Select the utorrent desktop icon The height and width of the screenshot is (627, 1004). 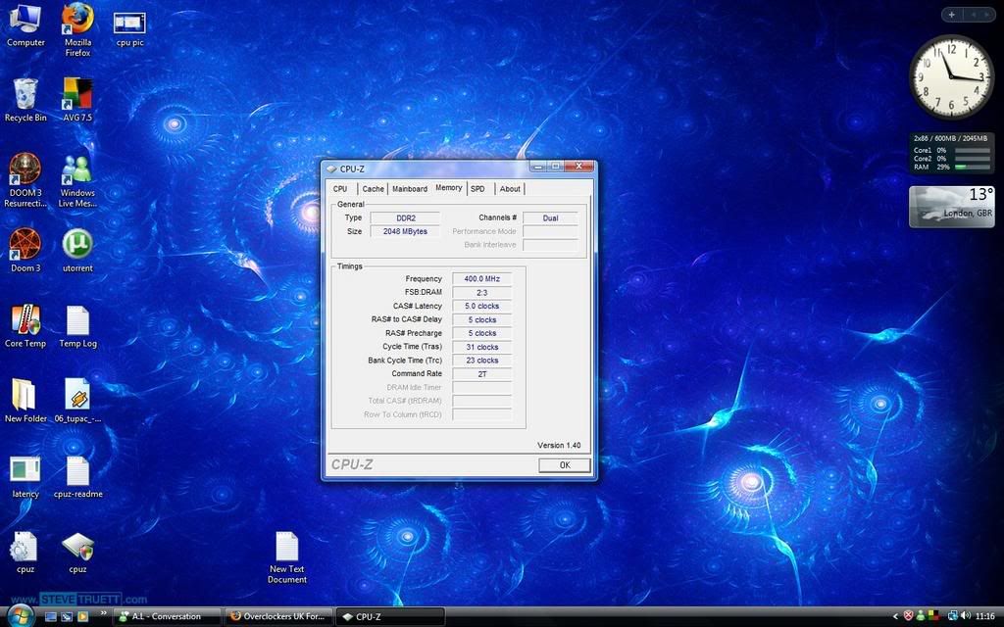pos(77,250)
